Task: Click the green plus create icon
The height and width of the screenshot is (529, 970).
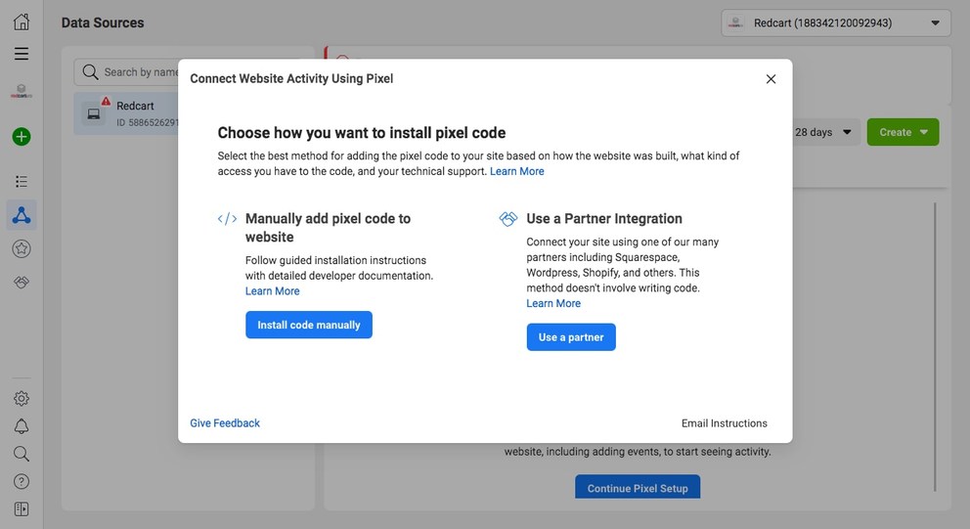Action: tap(22, 137)
